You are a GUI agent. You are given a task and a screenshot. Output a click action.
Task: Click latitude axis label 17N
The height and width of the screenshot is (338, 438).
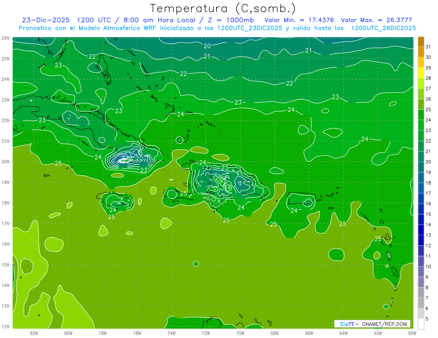click(x=5, y=223)
